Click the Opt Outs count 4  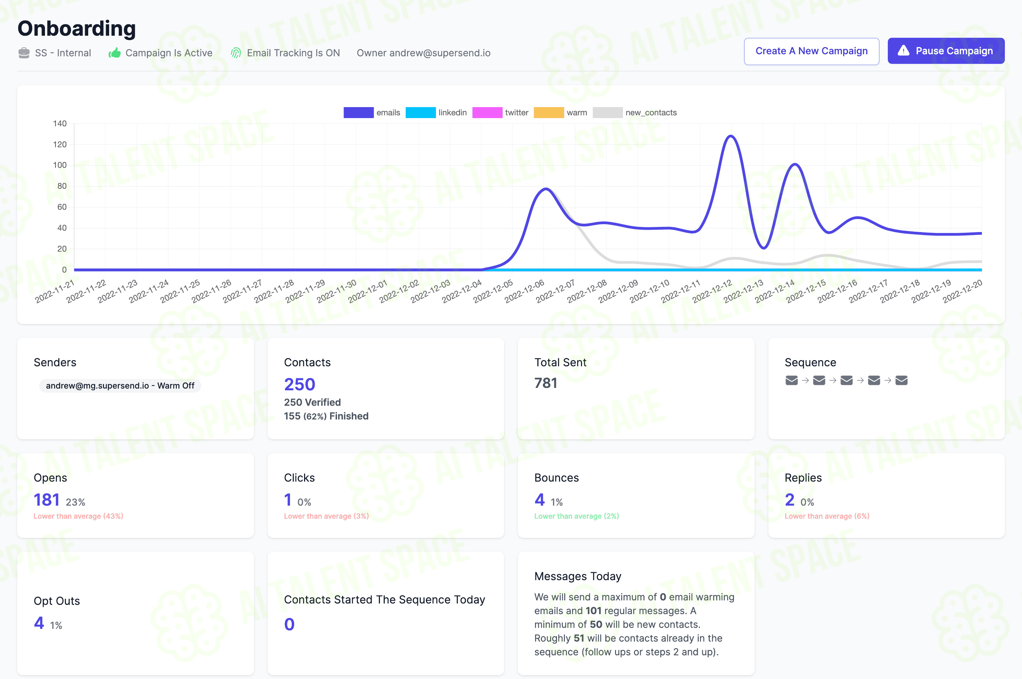click(39, 623)
